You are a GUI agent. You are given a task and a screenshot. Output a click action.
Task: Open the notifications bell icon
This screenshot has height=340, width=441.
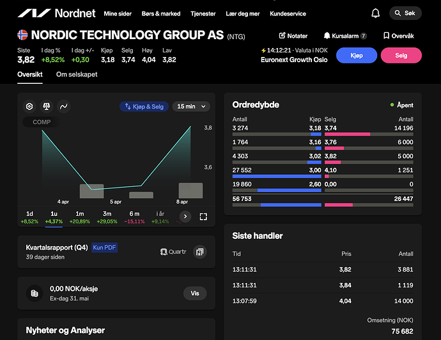[x=375, y=13]
